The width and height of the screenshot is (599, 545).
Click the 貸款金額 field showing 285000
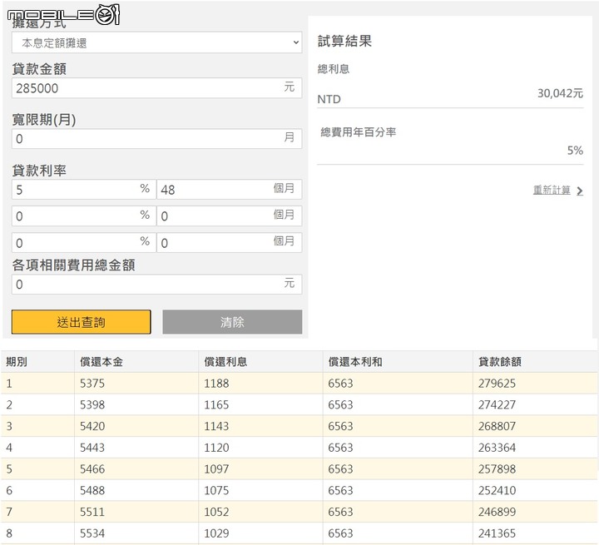point(156,88)
